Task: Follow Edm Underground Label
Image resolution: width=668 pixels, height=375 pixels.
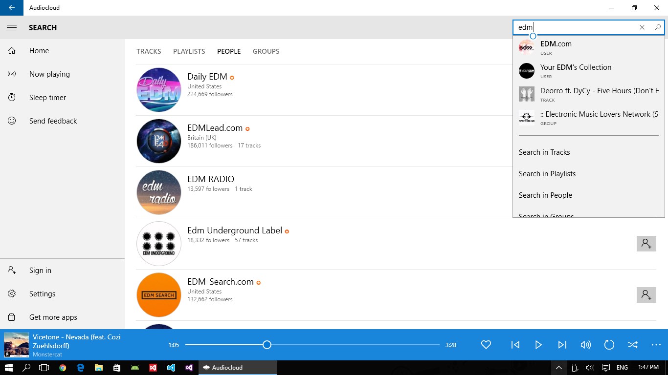Action: (x=646, y=243)
